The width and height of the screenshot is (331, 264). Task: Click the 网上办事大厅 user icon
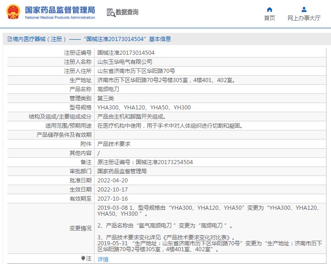coord(304,10)
